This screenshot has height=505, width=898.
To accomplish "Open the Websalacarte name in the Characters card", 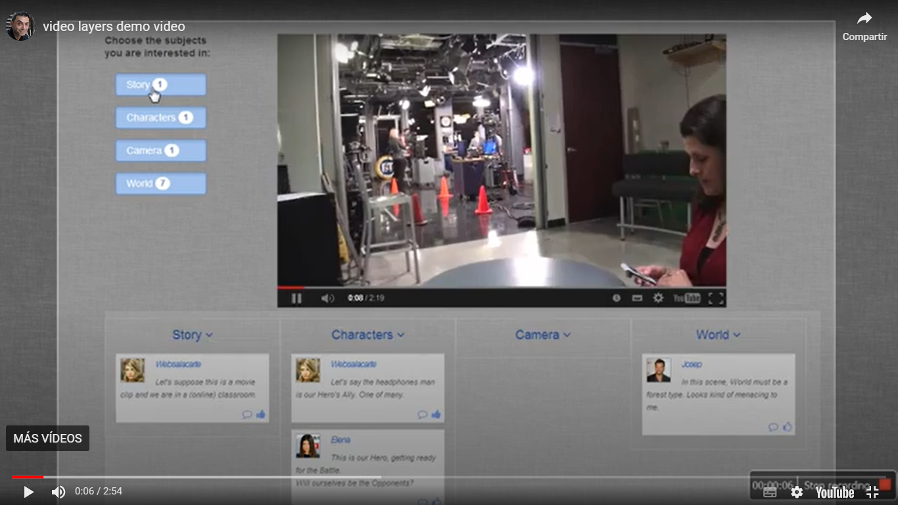I will click(x=354, y=364).
